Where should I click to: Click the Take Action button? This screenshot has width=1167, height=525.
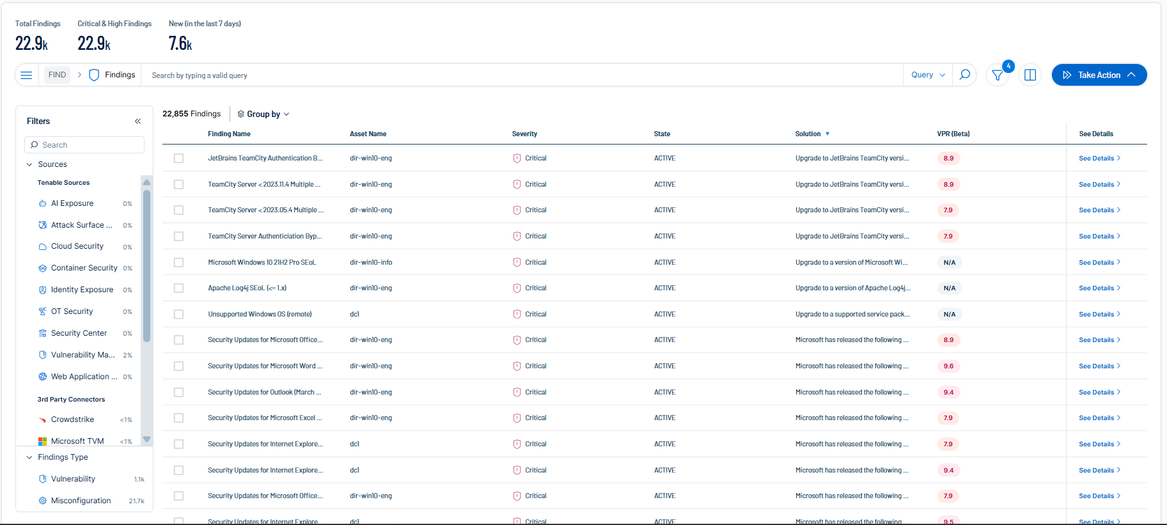1099,75
